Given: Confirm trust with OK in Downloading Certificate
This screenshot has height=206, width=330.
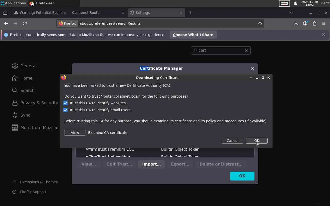Looking at the screenshot, I should (x=257, y=141).
